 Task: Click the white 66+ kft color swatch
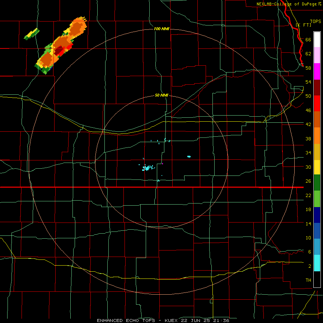[317, 39]
